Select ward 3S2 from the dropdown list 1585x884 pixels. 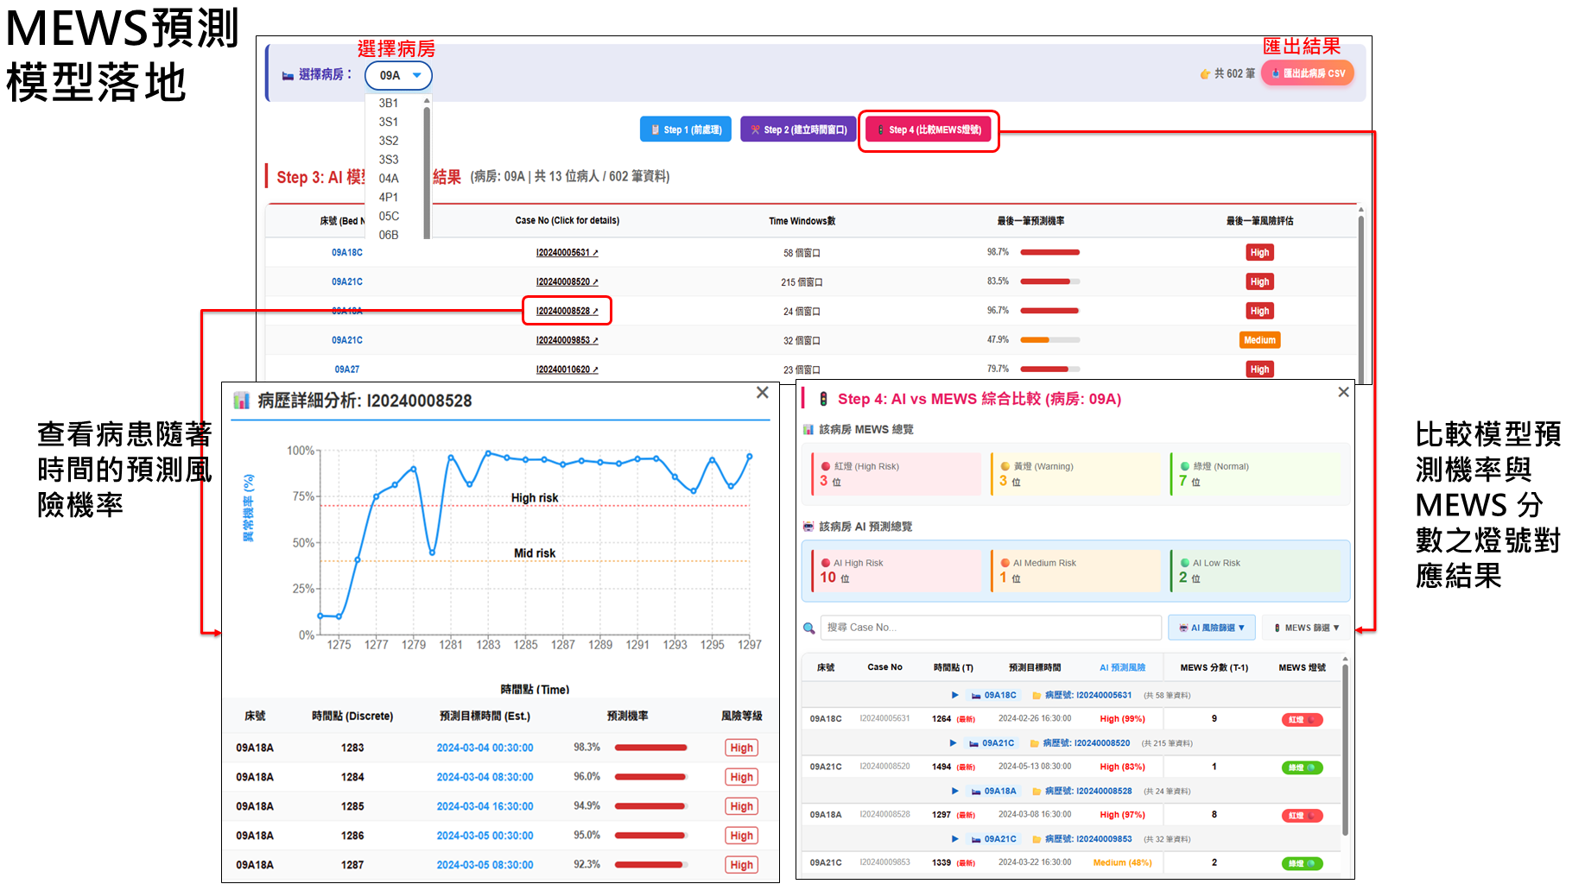389,141
